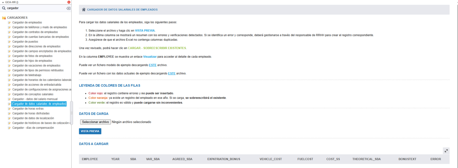Viewport: 458px width, 168px height.
Task: Click the icon beside Cargador de puestos
Action: coord(9,42)
